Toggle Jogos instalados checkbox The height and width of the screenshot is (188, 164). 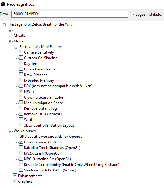tap(133, 14)
